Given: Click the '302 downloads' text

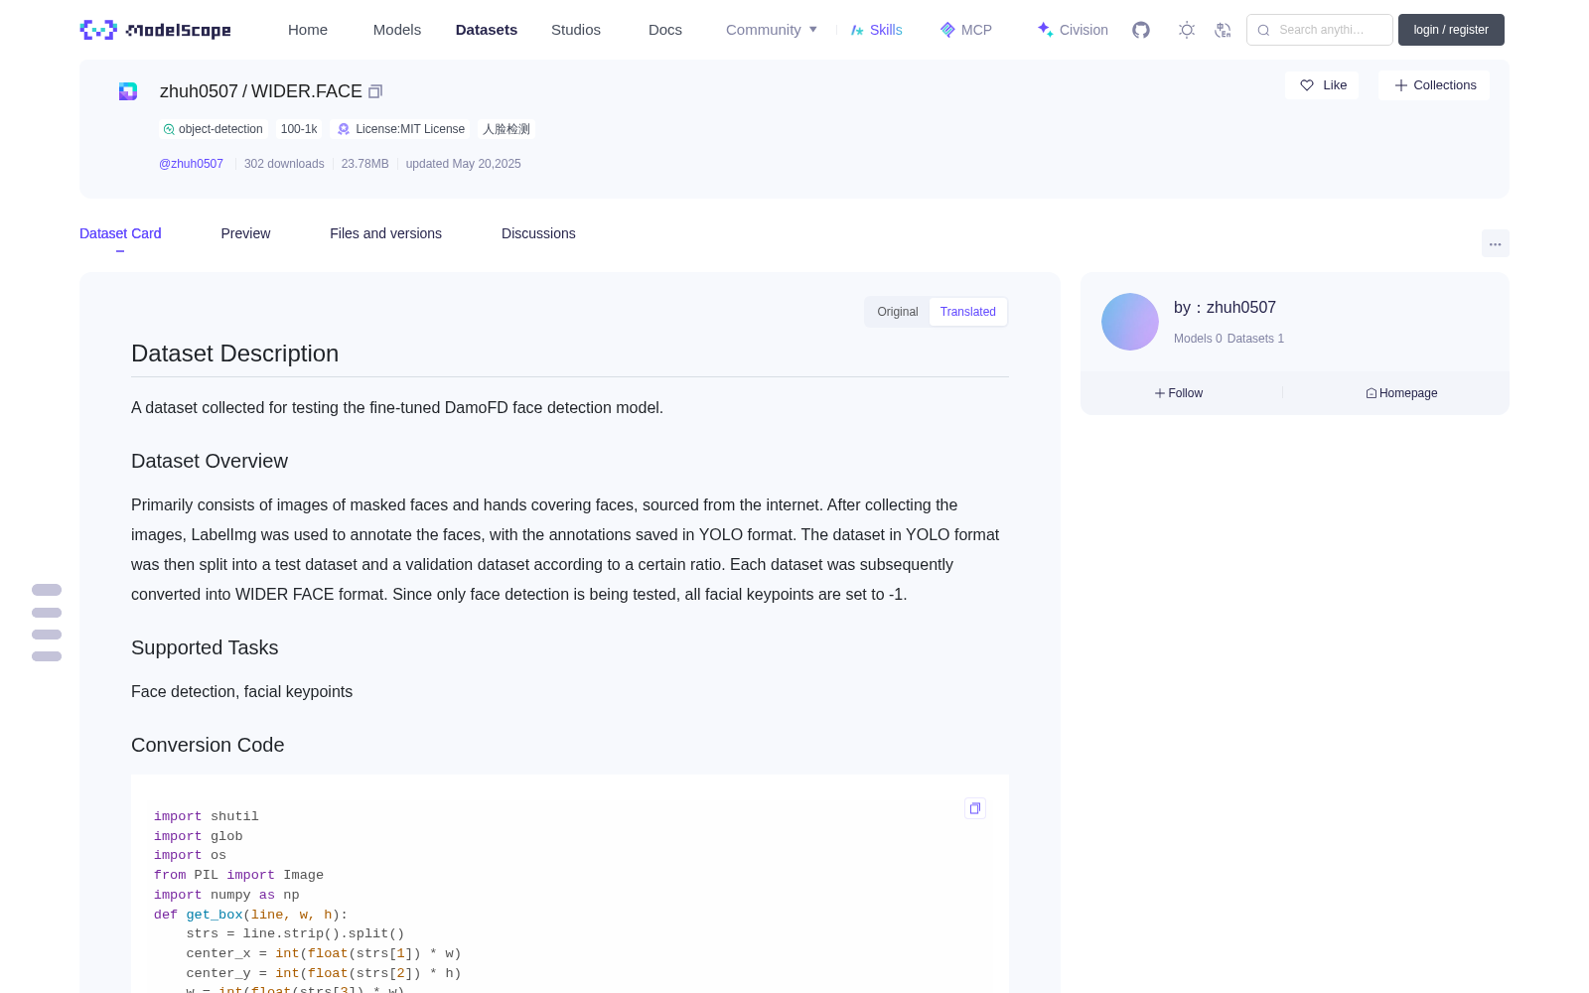Looking at the screenshot, I should click(284, 164).
